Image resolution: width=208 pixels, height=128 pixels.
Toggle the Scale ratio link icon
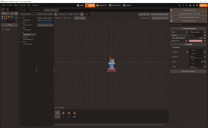[x=202, y=62]
